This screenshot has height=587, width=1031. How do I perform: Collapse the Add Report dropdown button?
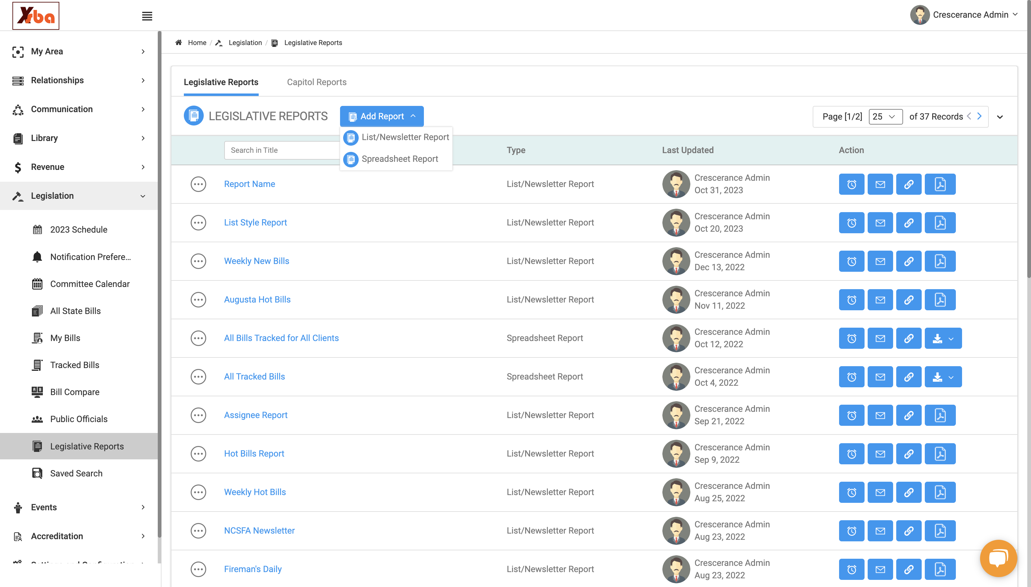tap(381, 116)
